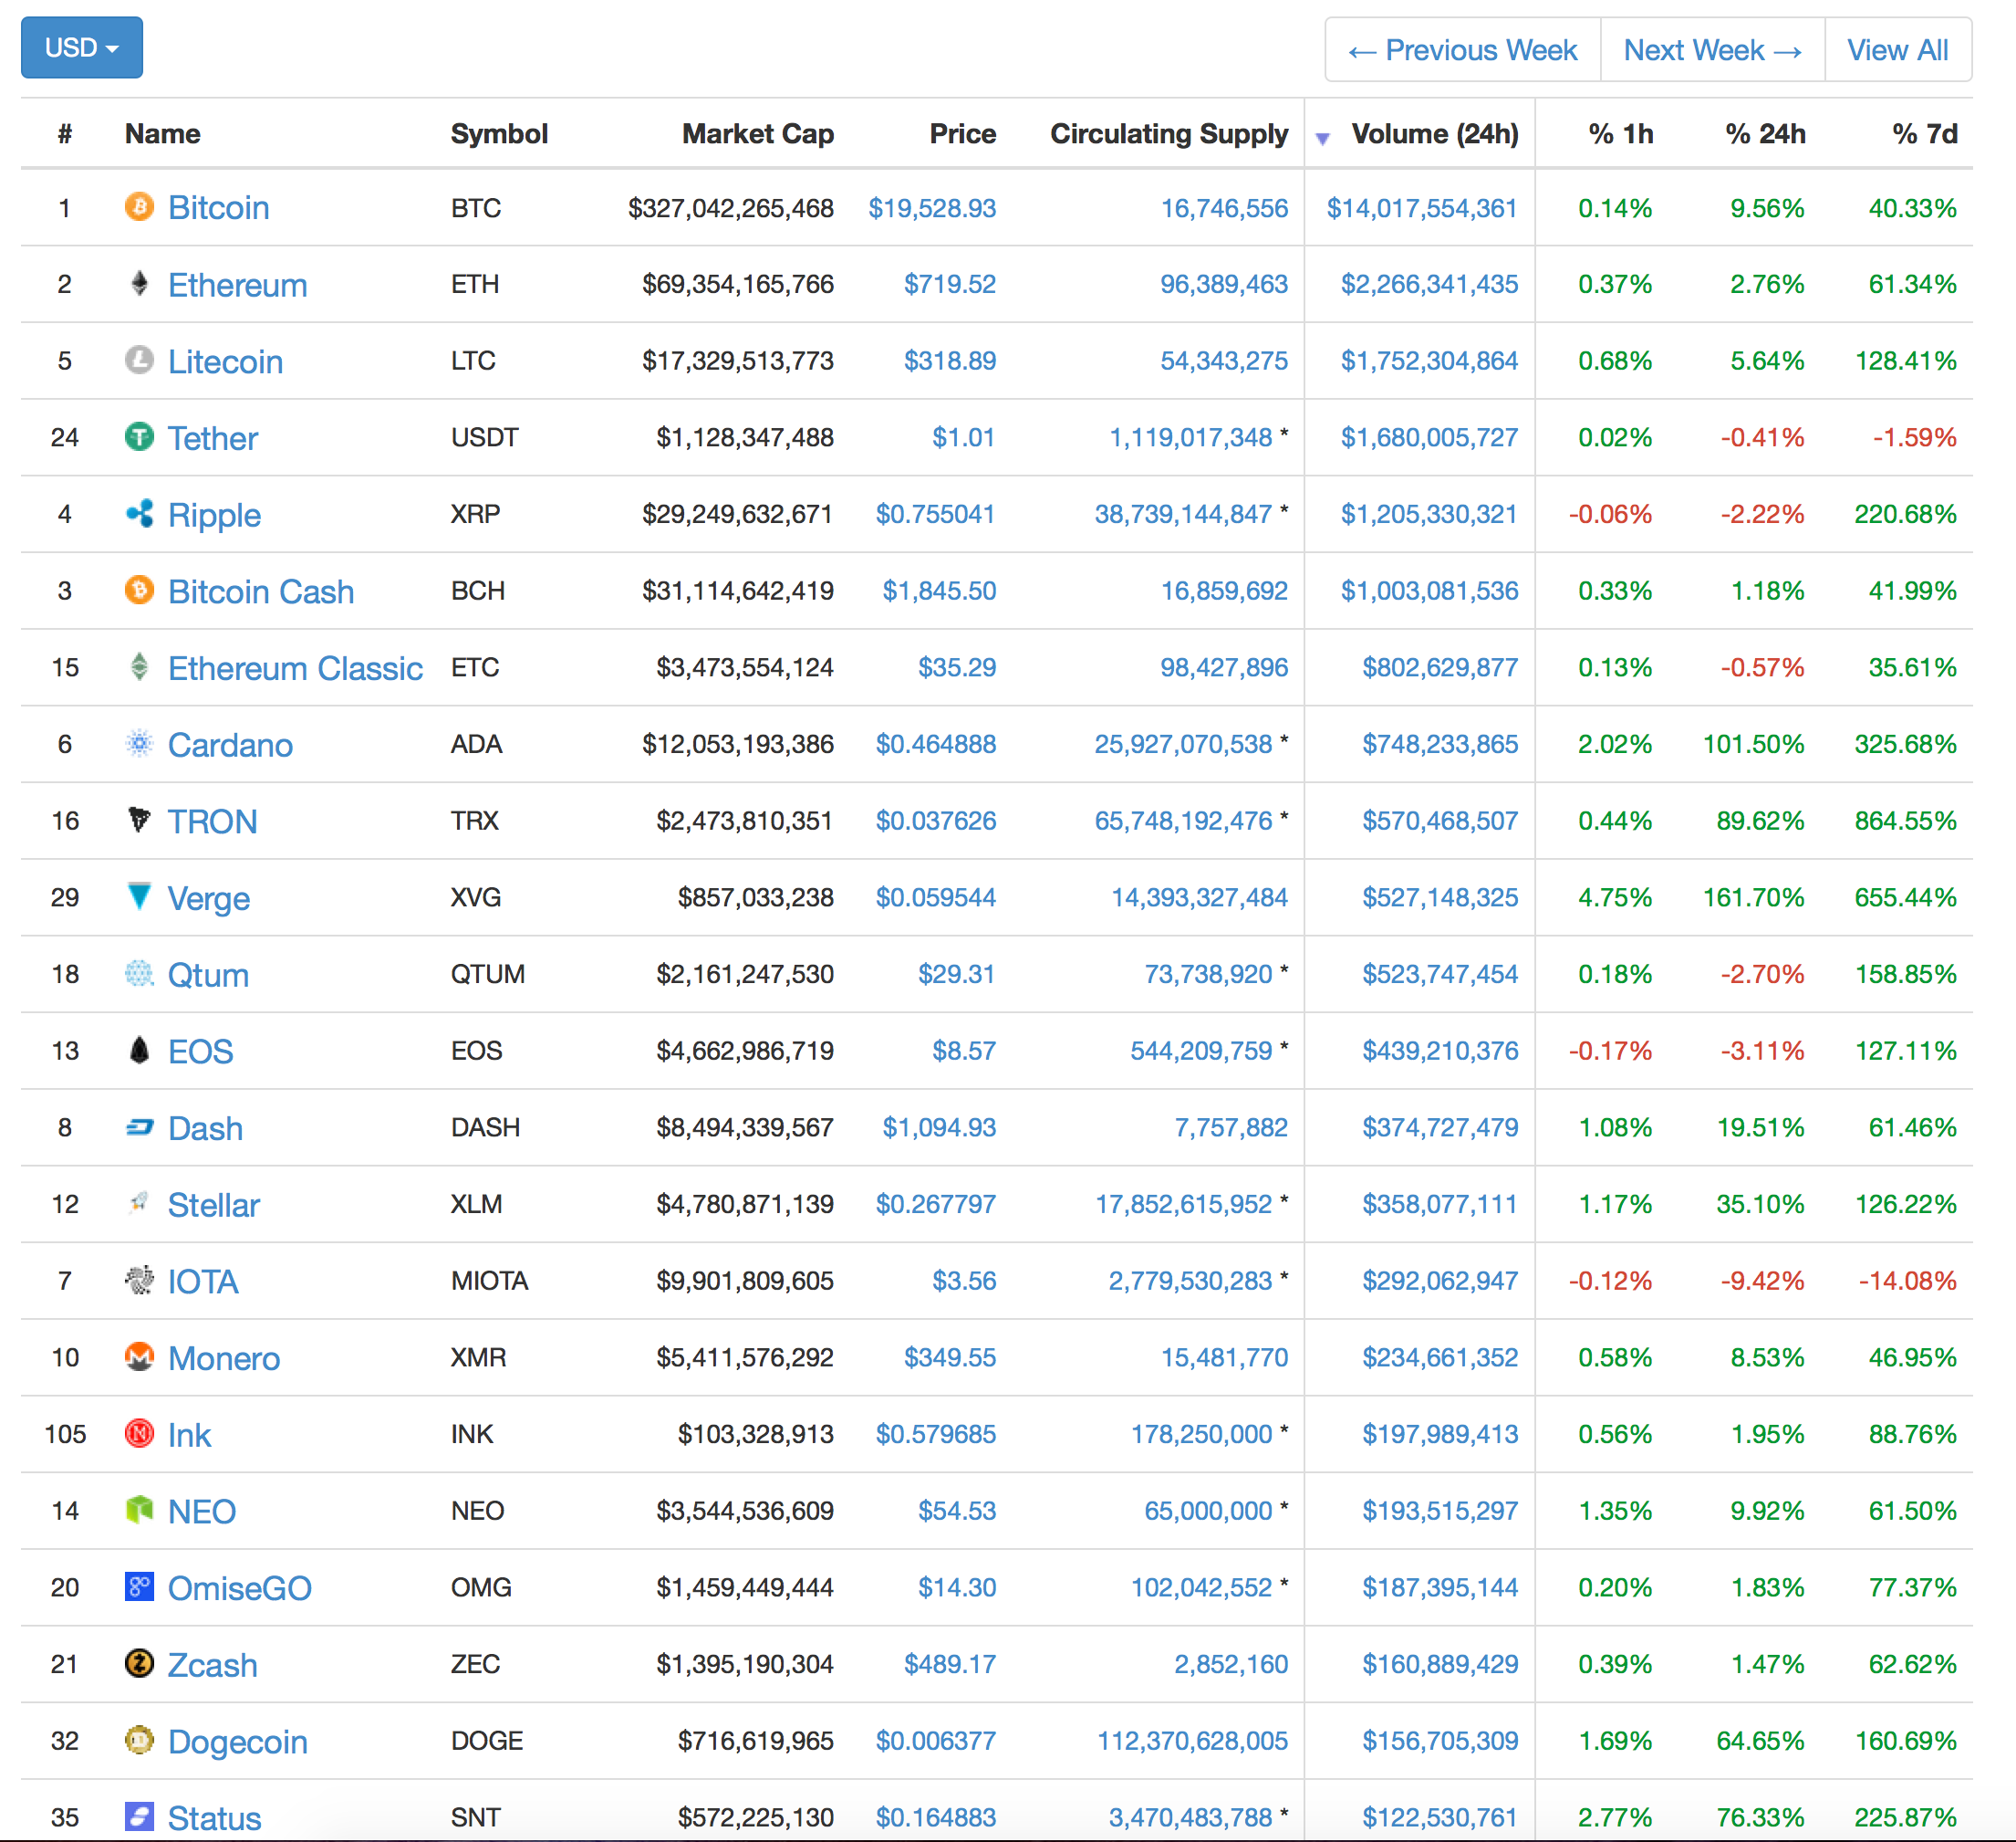Click Monero price $349.55

tap(950, 1356)
